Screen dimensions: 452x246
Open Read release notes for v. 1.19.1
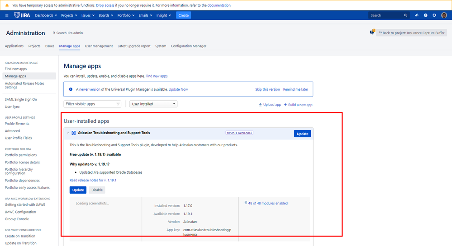pyautogui.click(x=93, y=180)
